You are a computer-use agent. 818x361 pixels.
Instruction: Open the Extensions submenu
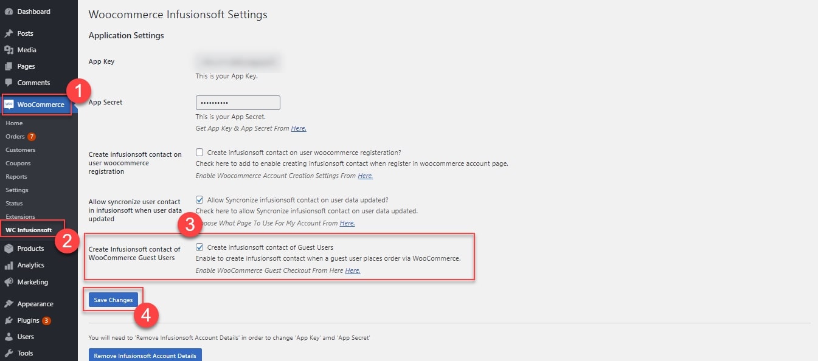[x=21, y=216]
